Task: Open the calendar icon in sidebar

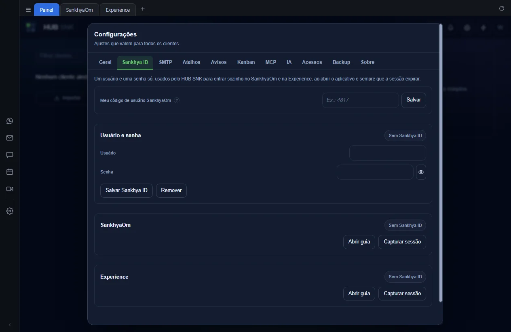Action: (x=10, y=172)
